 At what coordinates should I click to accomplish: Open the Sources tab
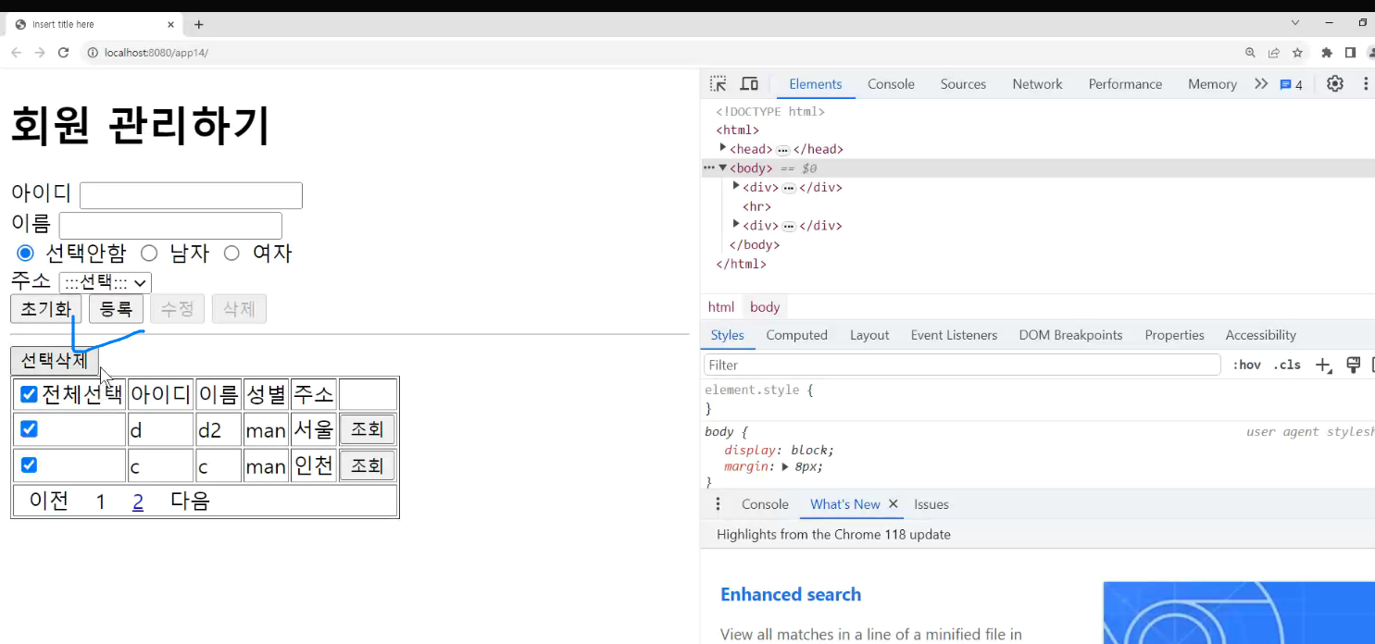pos(963,84)
